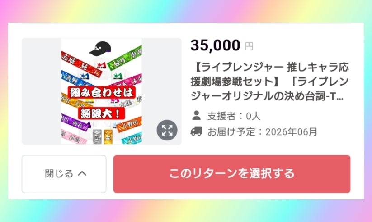
Task: Open the reward set thumbnail image
Action: (102, 91)
